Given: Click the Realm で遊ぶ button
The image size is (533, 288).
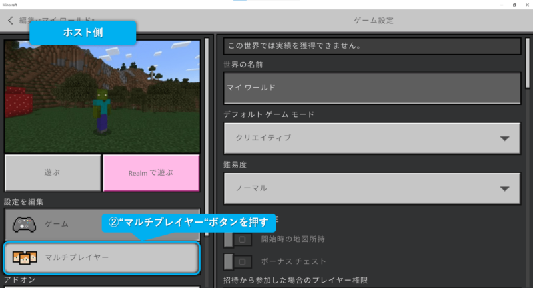Looking at the screenshot, I should coord(151,173).
